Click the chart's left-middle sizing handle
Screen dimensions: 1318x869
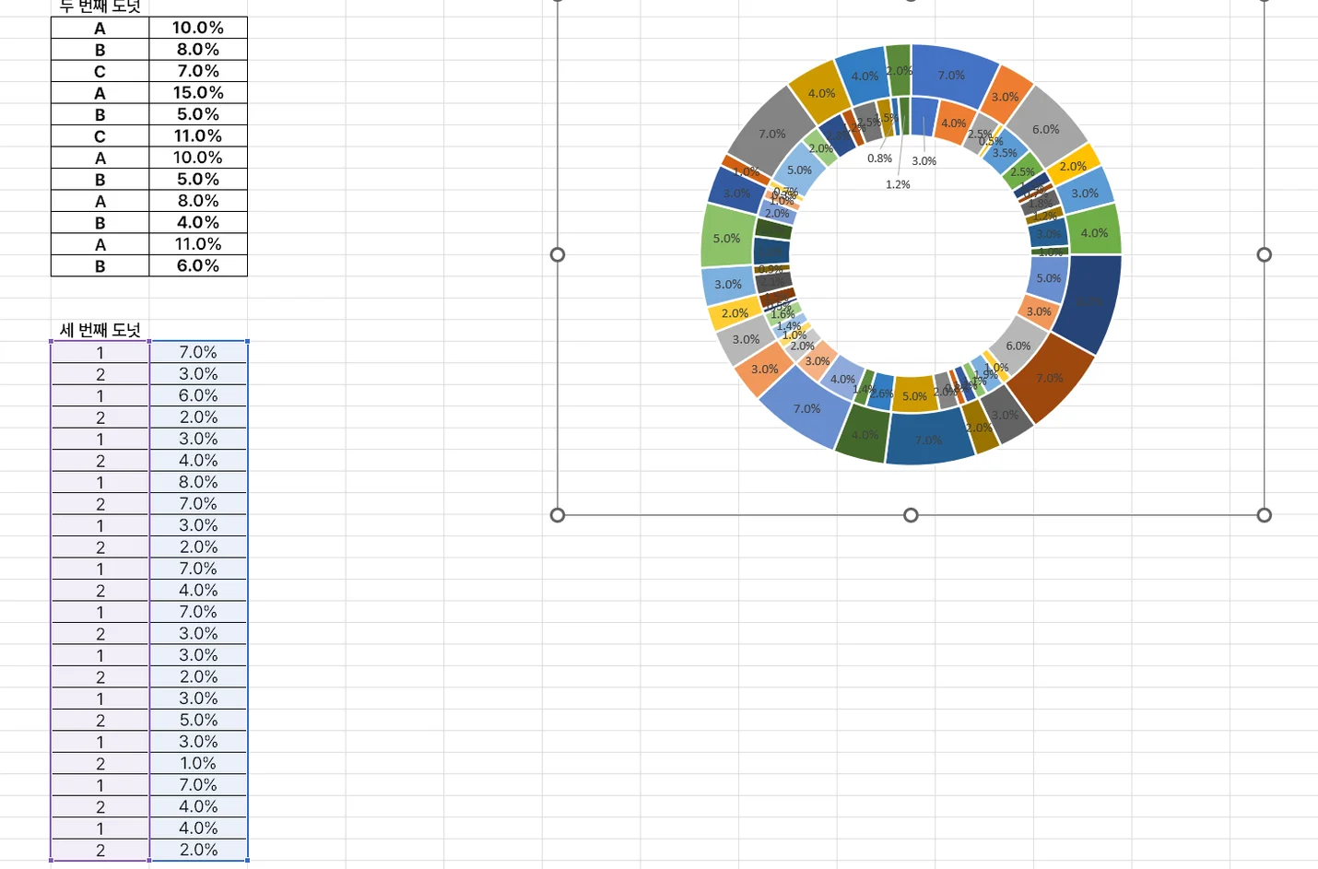pos(558,254)
